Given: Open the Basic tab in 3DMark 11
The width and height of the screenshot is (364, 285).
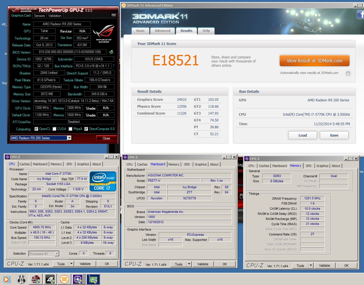Looking at the screenshot, I should coord(140,31).
